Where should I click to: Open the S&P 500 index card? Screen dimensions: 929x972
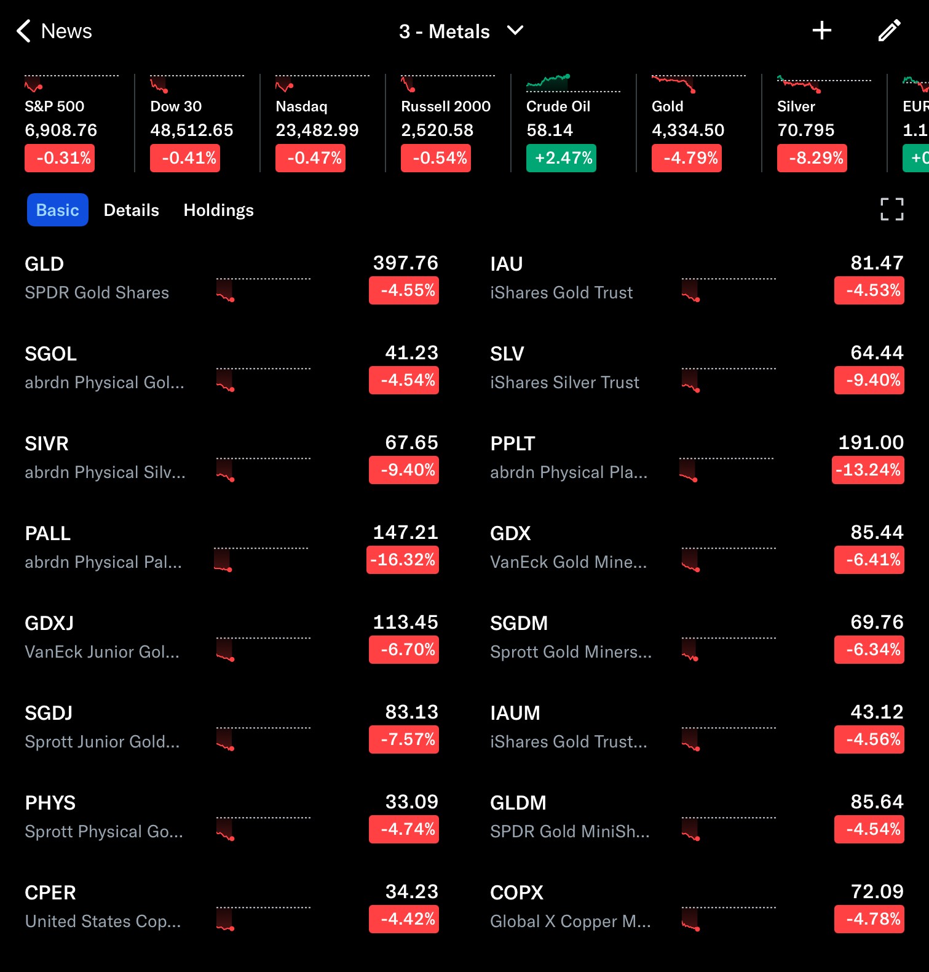point(68,123)
